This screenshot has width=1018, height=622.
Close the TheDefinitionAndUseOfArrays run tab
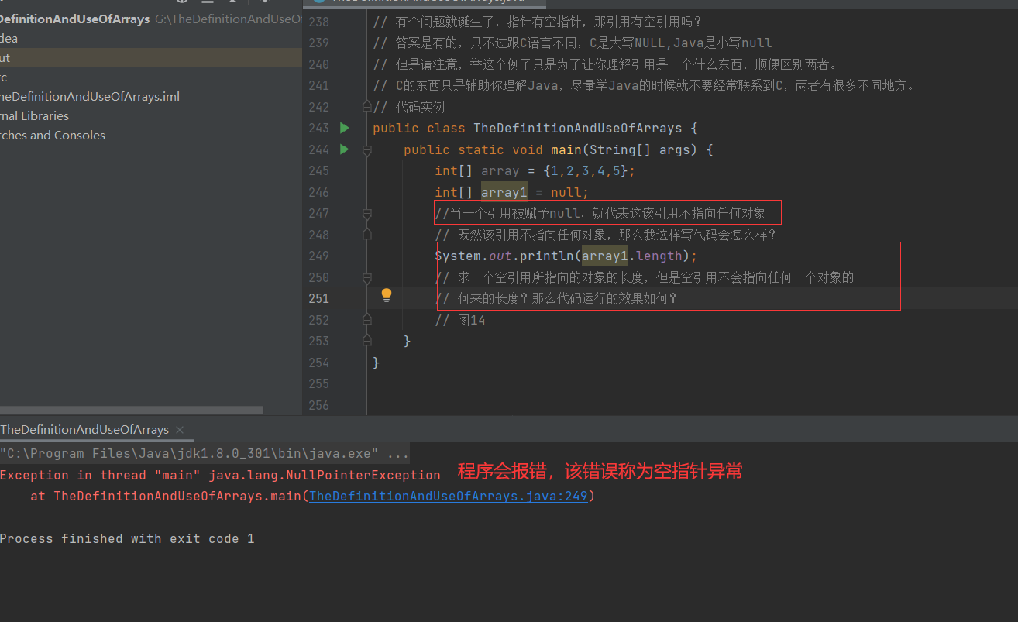coord(179,429)
